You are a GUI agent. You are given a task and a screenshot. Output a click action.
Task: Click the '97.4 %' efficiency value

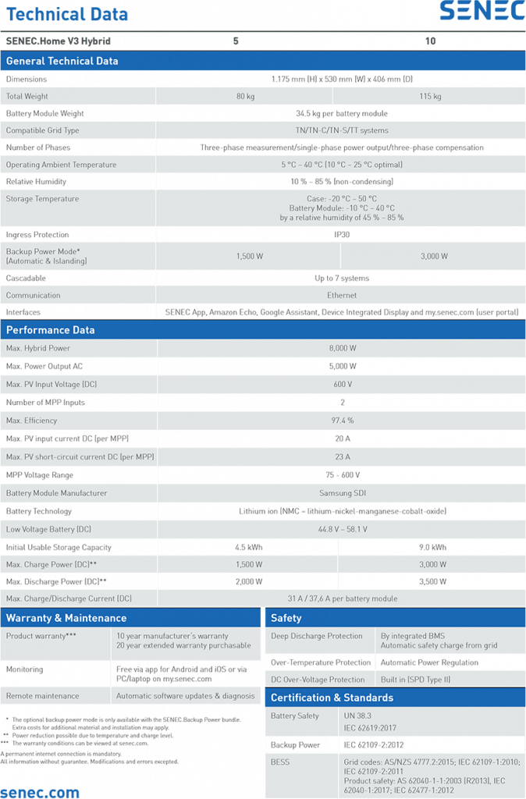[x=342, y=421]
